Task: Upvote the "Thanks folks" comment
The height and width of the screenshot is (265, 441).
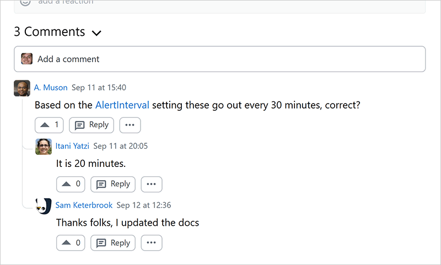Action: tap(71, 243)
